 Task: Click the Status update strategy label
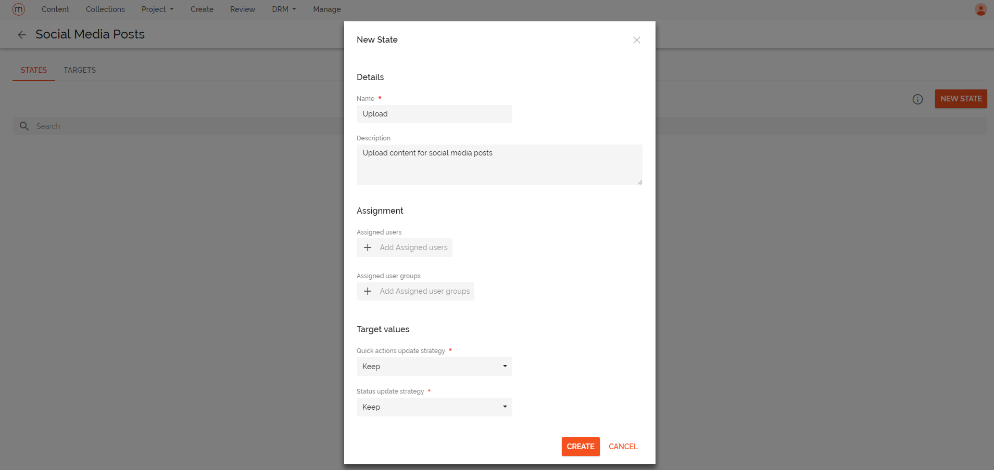click(x=390, y=391)
